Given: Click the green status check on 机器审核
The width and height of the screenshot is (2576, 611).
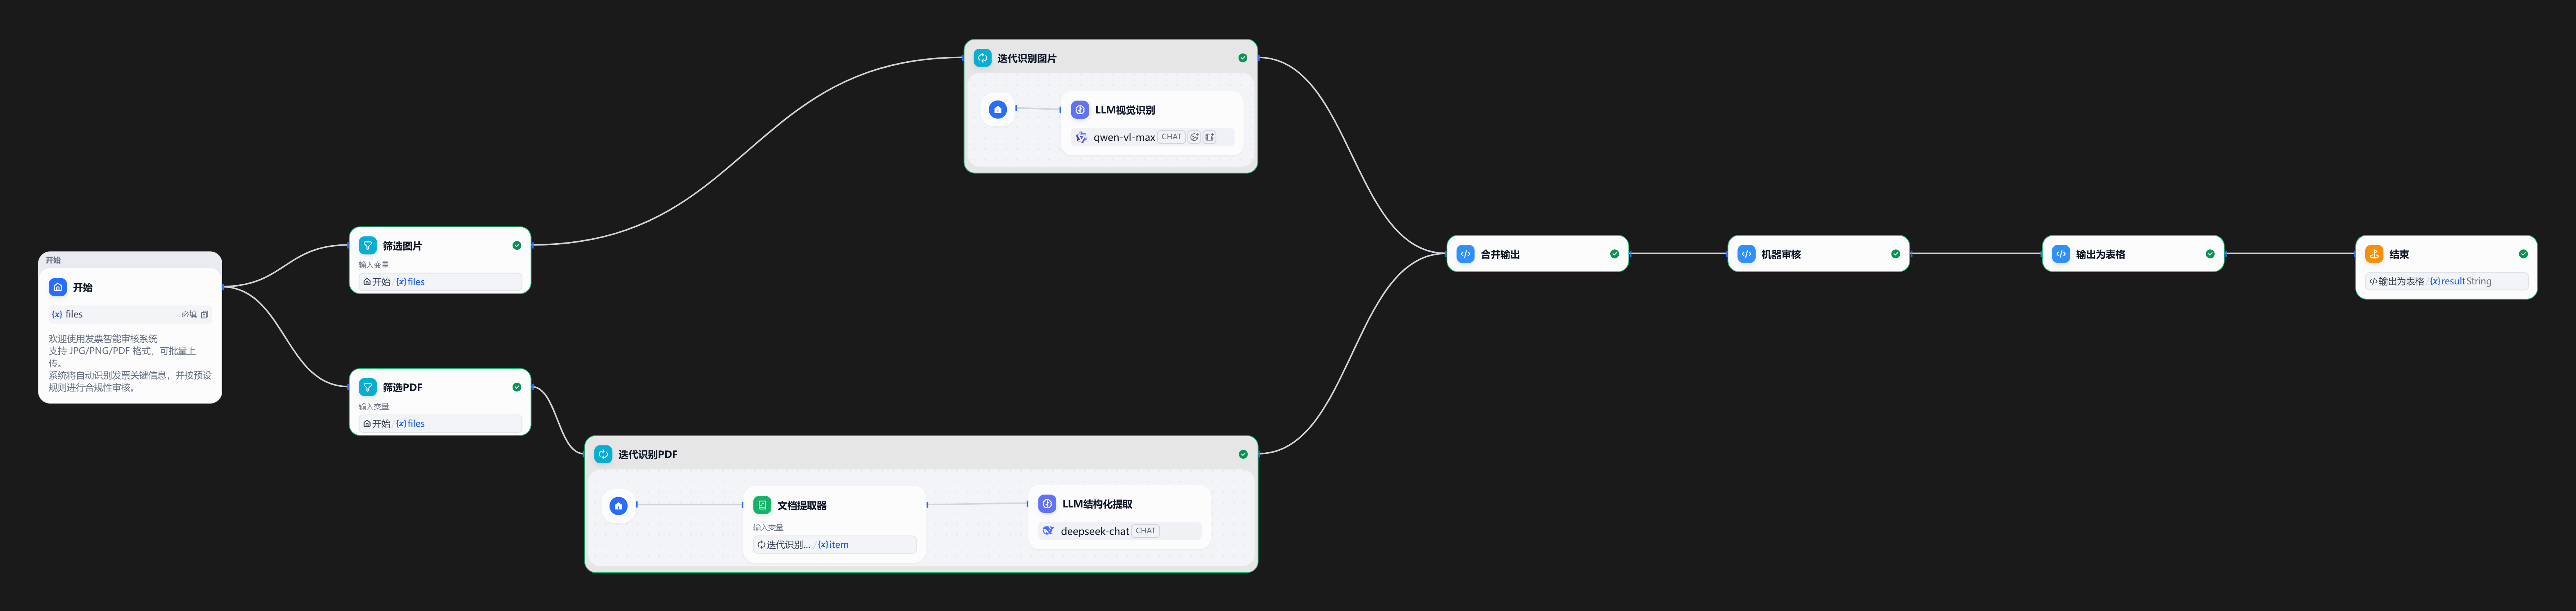Looking at the screenshot, I should 1896,254.
